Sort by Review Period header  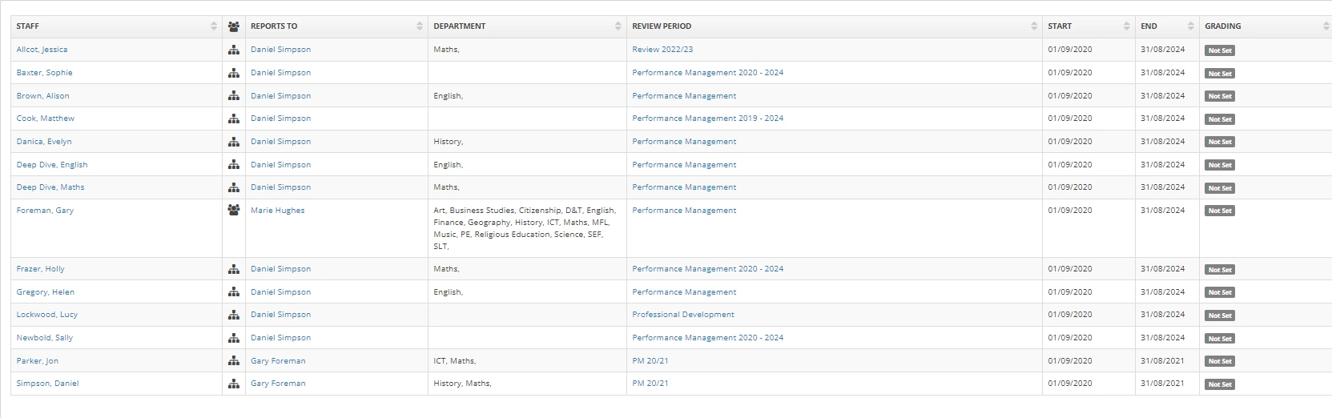coord(833,26)
